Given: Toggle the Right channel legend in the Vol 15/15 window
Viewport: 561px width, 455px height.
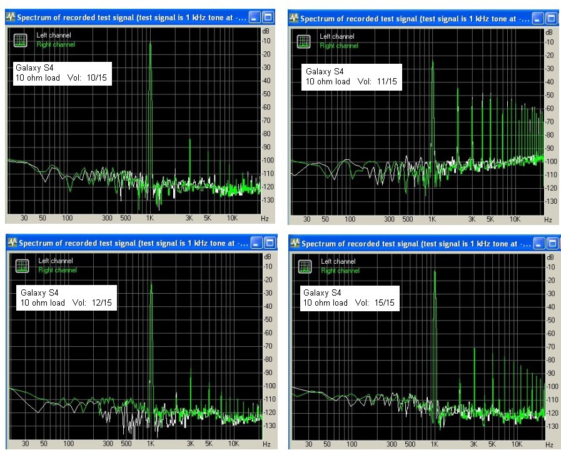Looking at the screenshot, I should [340, 271].
